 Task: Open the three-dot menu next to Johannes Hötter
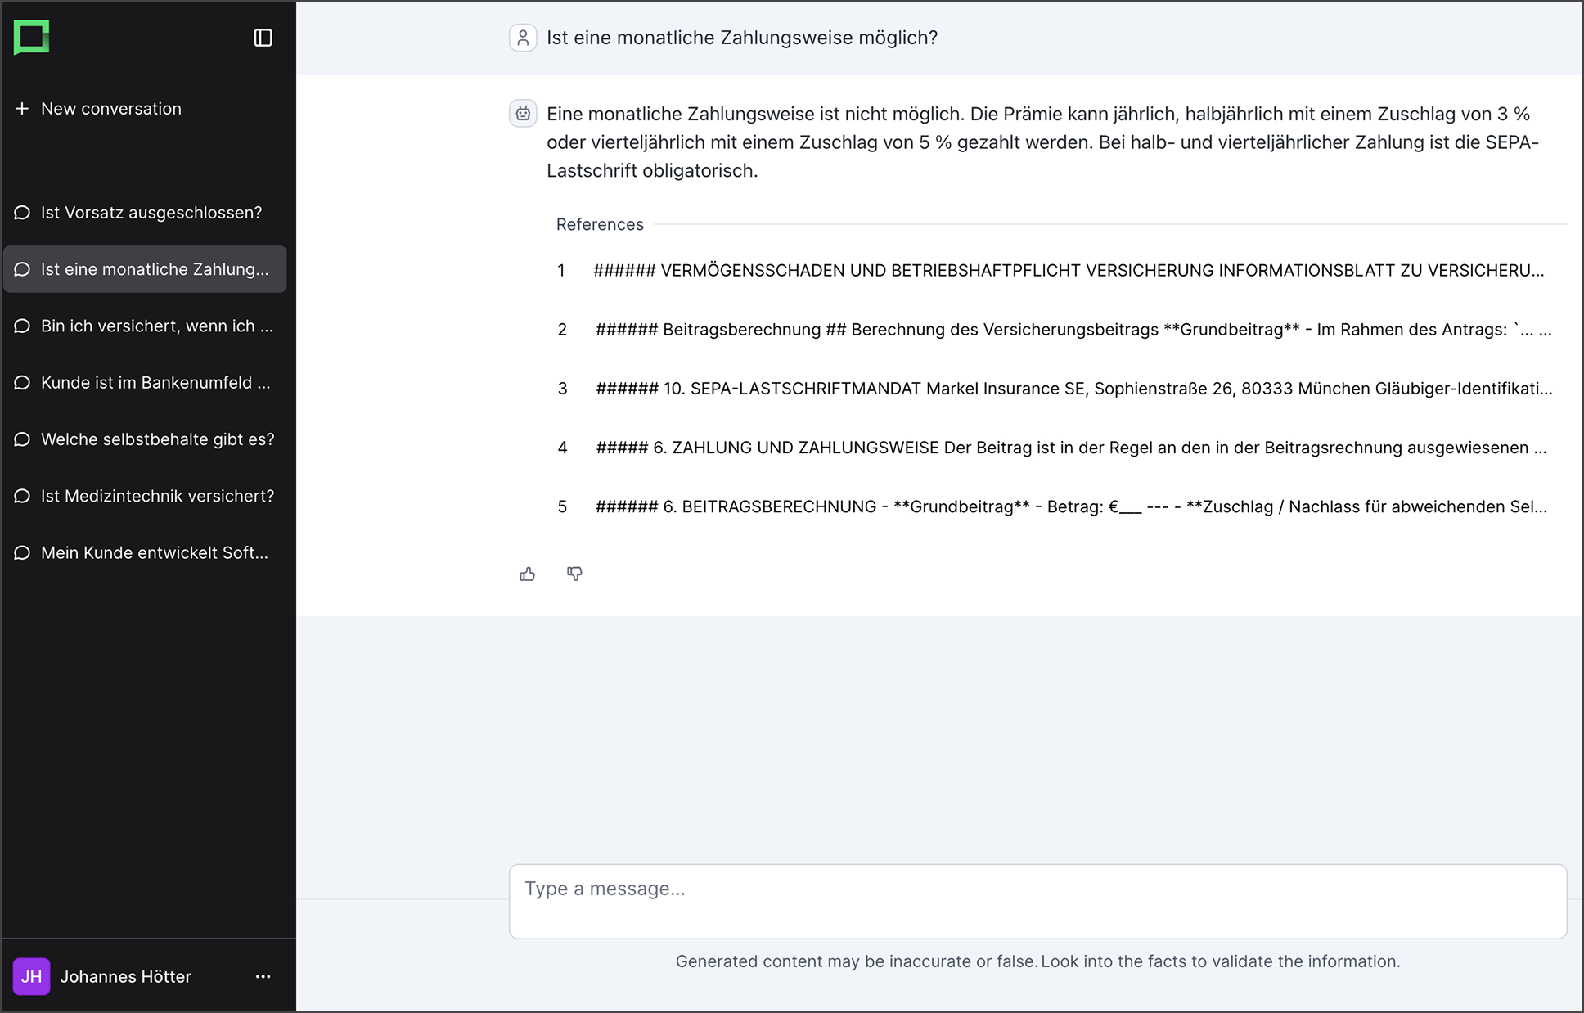[263, 976]
